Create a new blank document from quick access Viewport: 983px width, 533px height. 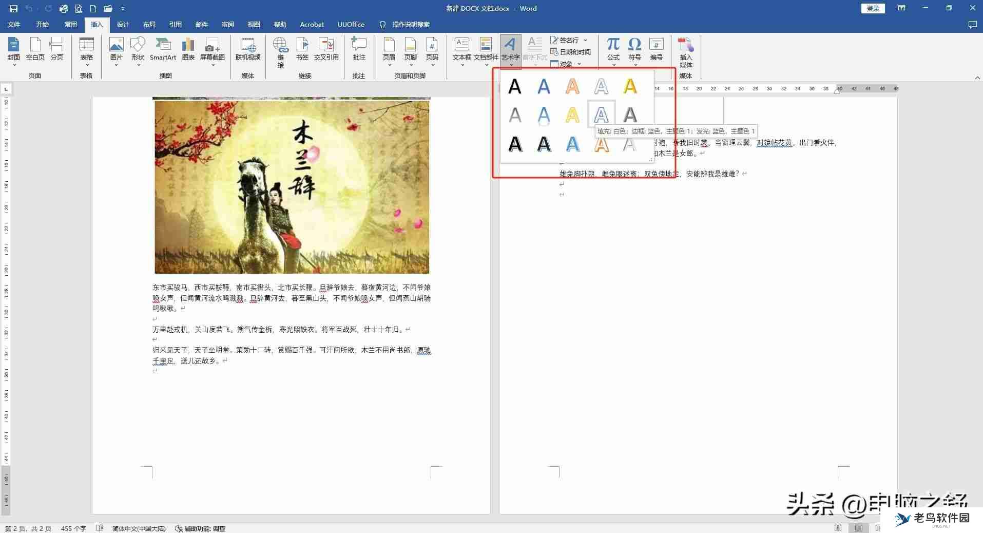[x=93, y=9]
